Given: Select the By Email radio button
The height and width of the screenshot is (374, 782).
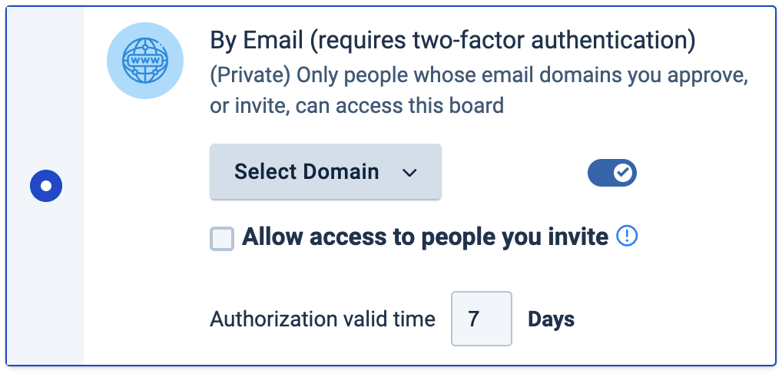Looking at the screenshot, I should [x=46, y=186].
